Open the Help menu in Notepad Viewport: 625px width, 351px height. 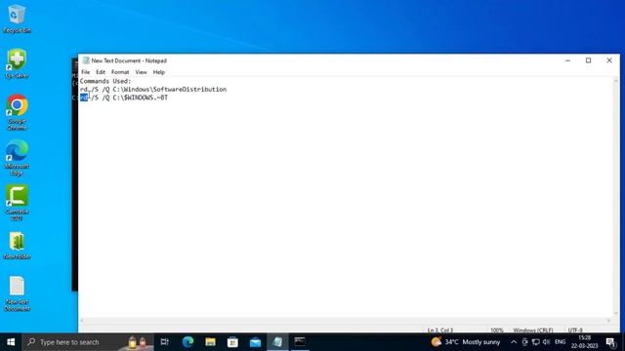[x=158, y=72]
